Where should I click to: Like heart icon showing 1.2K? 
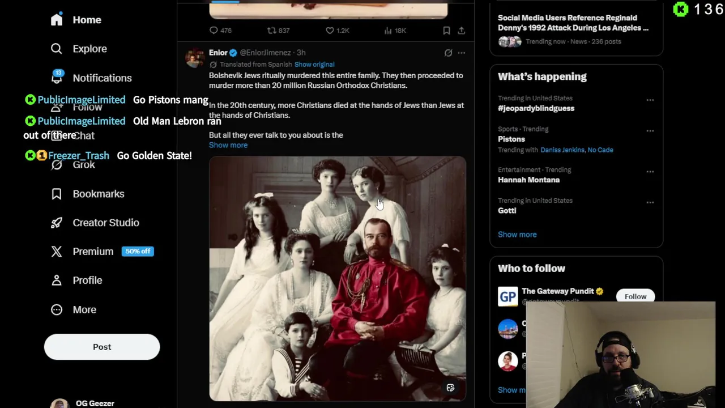click(330, 31)
